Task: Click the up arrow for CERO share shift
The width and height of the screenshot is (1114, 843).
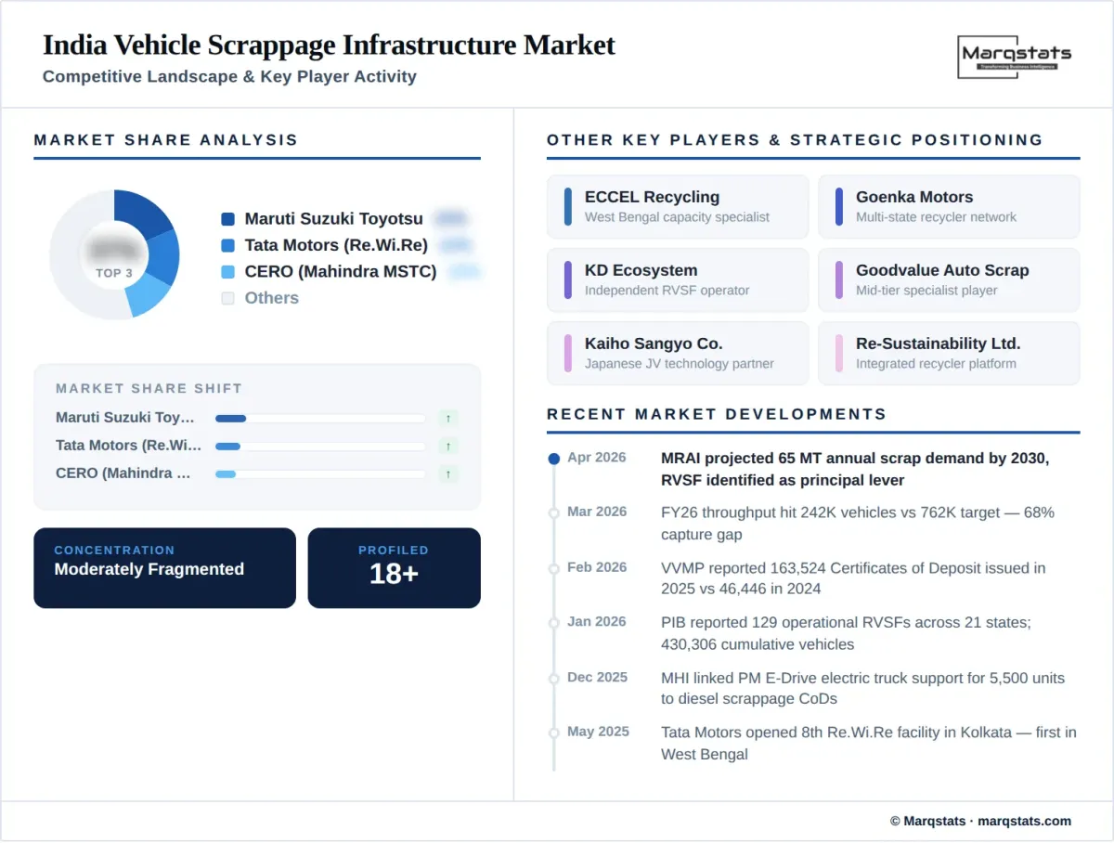Action: pyautogui.click(x=448, y=474)
